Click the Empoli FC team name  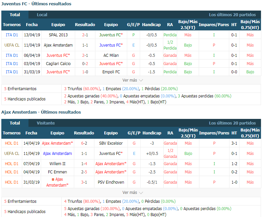coord(111,72)
